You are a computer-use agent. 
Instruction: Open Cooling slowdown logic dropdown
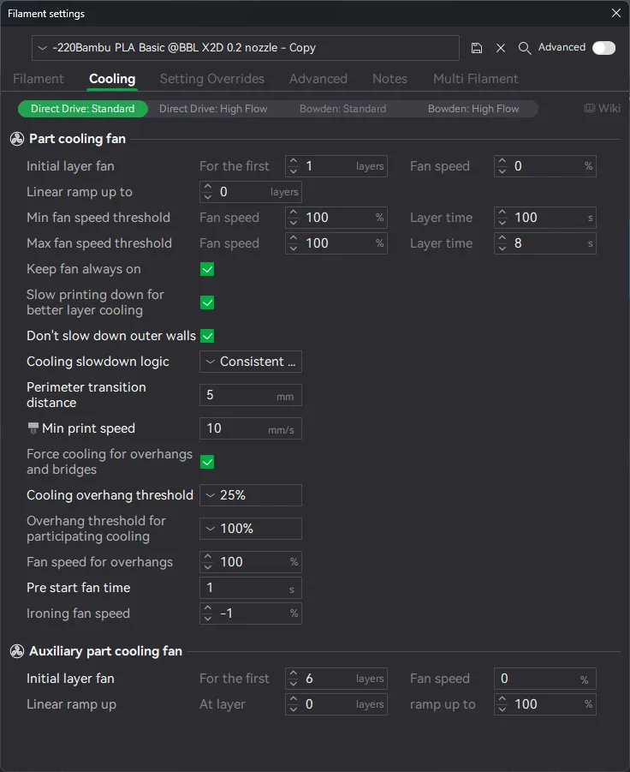pyautogui.click(x=250, y=362)
